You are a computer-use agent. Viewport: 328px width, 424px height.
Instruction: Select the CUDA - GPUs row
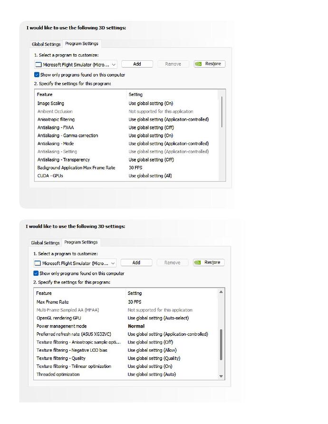[126, 176]
